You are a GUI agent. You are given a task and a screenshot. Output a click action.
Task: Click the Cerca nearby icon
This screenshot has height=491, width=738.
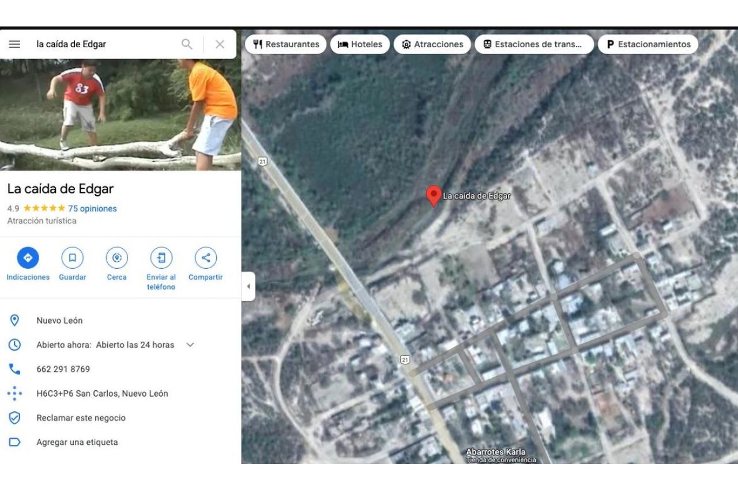point(116,257)
